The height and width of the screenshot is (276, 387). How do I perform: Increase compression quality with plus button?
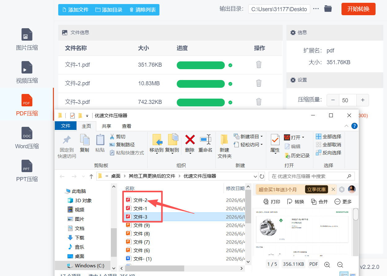tap(363, 100)
